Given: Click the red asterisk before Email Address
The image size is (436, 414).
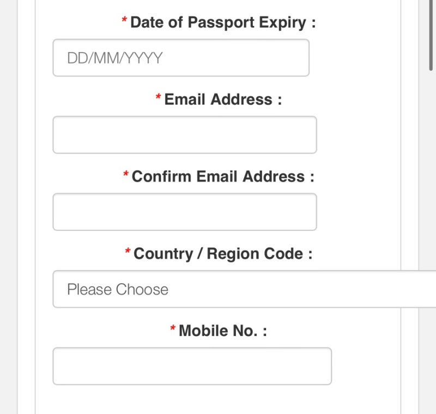Looking at the screenshot, I should coord(158,98).
